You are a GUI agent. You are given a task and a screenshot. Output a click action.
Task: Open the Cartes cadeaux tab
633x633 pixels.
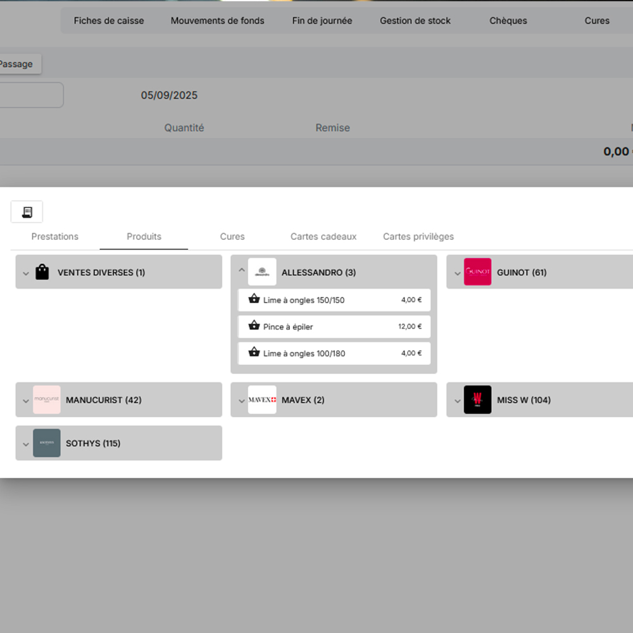tap(323, 236)
